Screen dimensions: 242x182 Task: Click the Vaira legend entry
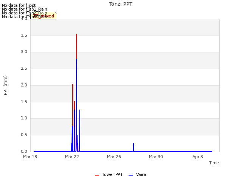137,175
